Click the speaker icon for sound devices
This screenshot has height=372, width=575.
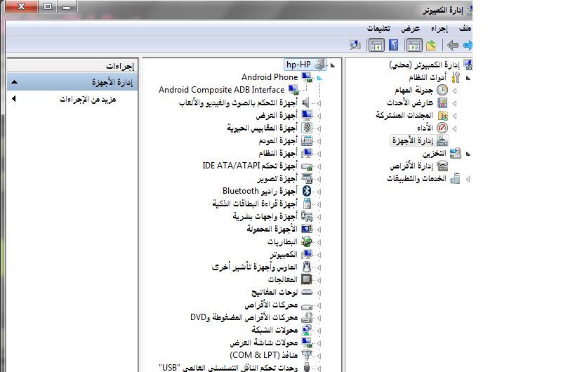pyautogui.click(x=306, y=103)
